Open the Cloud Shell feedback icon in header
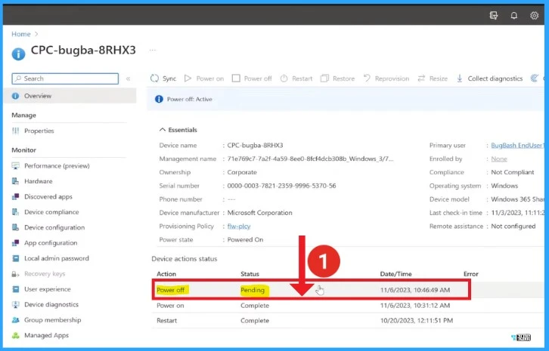Image resolution: width=549 pixels, height=351 pixels. click(x=494, y=15)
